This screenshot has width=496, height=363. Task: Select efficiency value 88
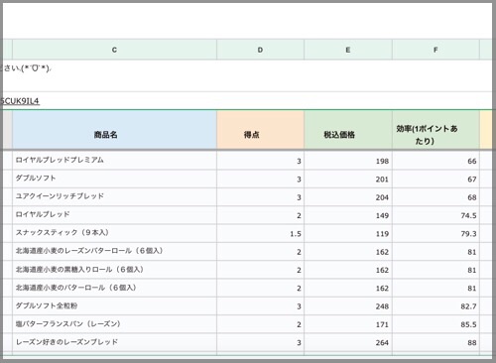point(435,342)
